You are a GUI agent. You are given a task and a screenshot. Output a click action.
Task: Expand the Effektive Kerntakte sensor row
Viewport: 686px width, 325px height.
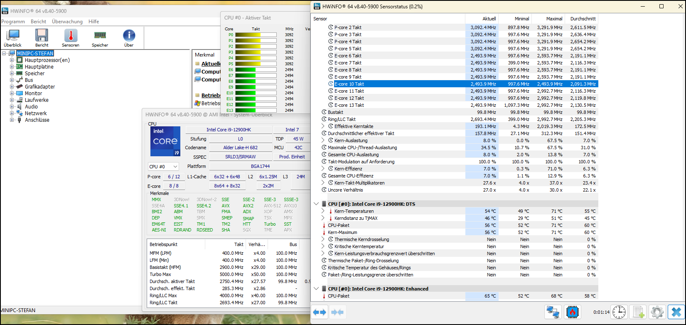(323, 126)
